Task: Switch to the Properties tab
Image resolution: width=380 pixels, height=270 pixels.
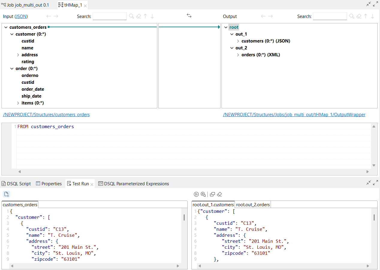Action: click(49, 183)
